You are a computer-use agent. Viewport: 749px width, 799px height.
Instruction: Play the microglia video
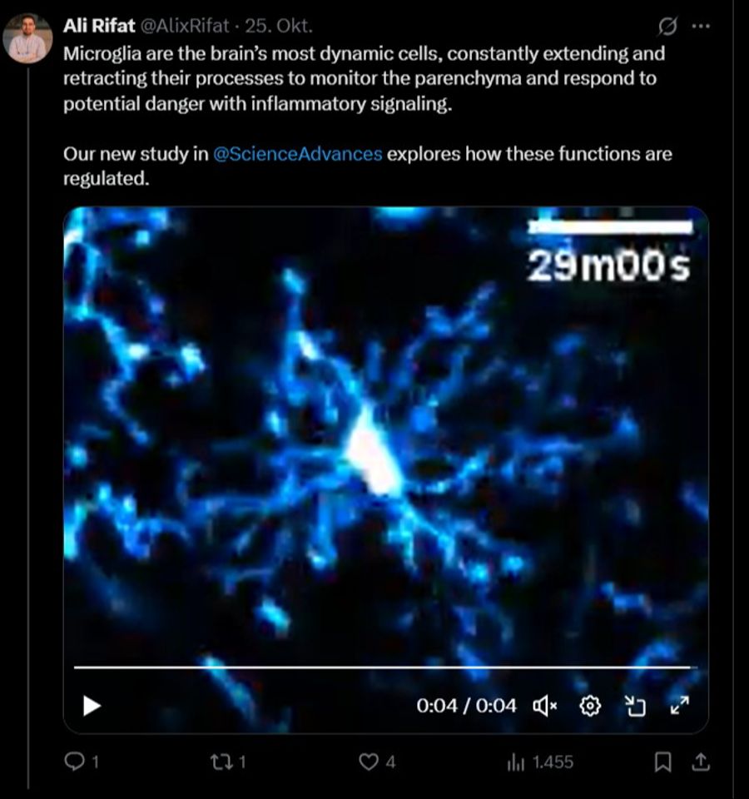coord(92,707)
